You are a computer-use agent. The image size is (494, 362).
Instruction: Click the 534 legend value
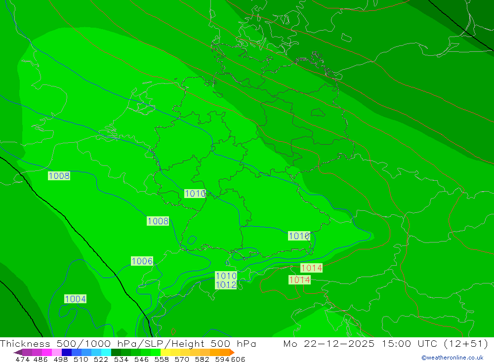[122, 359]
